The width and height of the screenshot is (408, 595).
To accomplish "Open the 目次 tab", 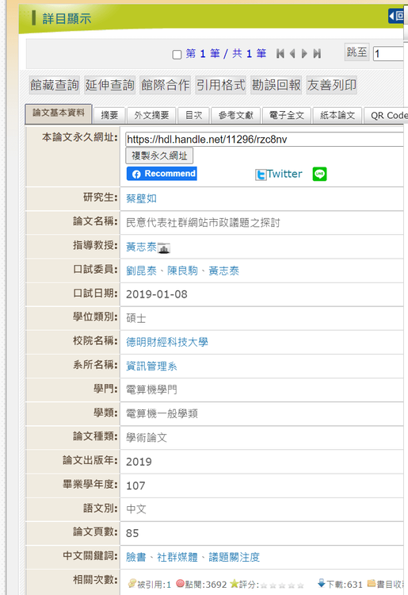I will click(x=193, y=115).
